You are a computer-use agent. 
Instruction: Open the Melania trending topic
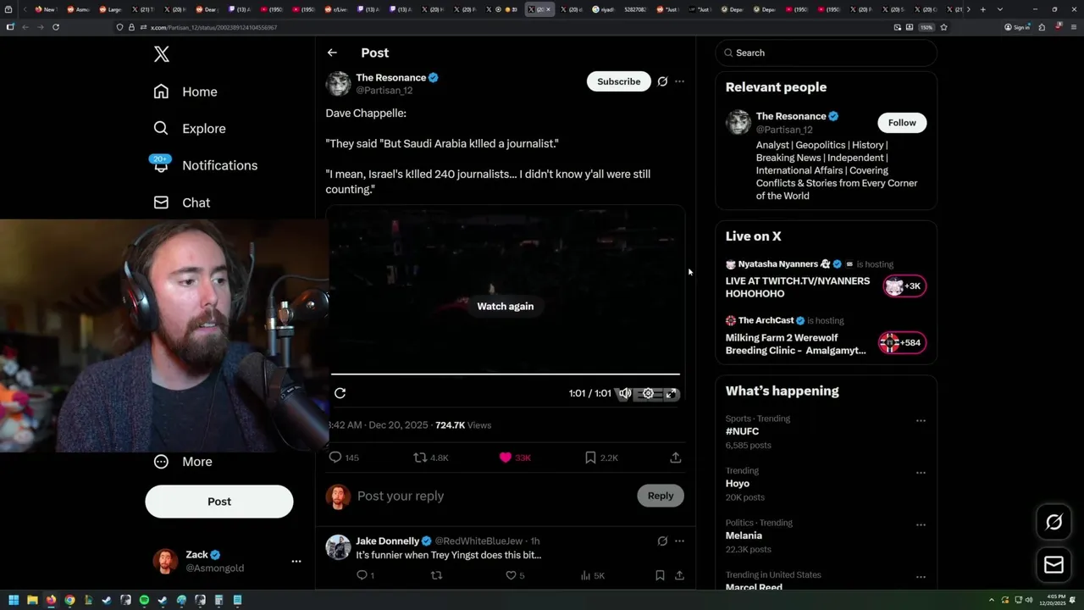[744, 535]
